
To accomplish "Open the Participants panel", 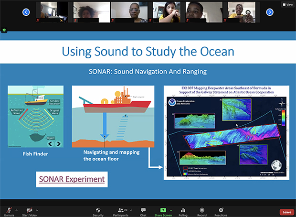I will point(120,211).
